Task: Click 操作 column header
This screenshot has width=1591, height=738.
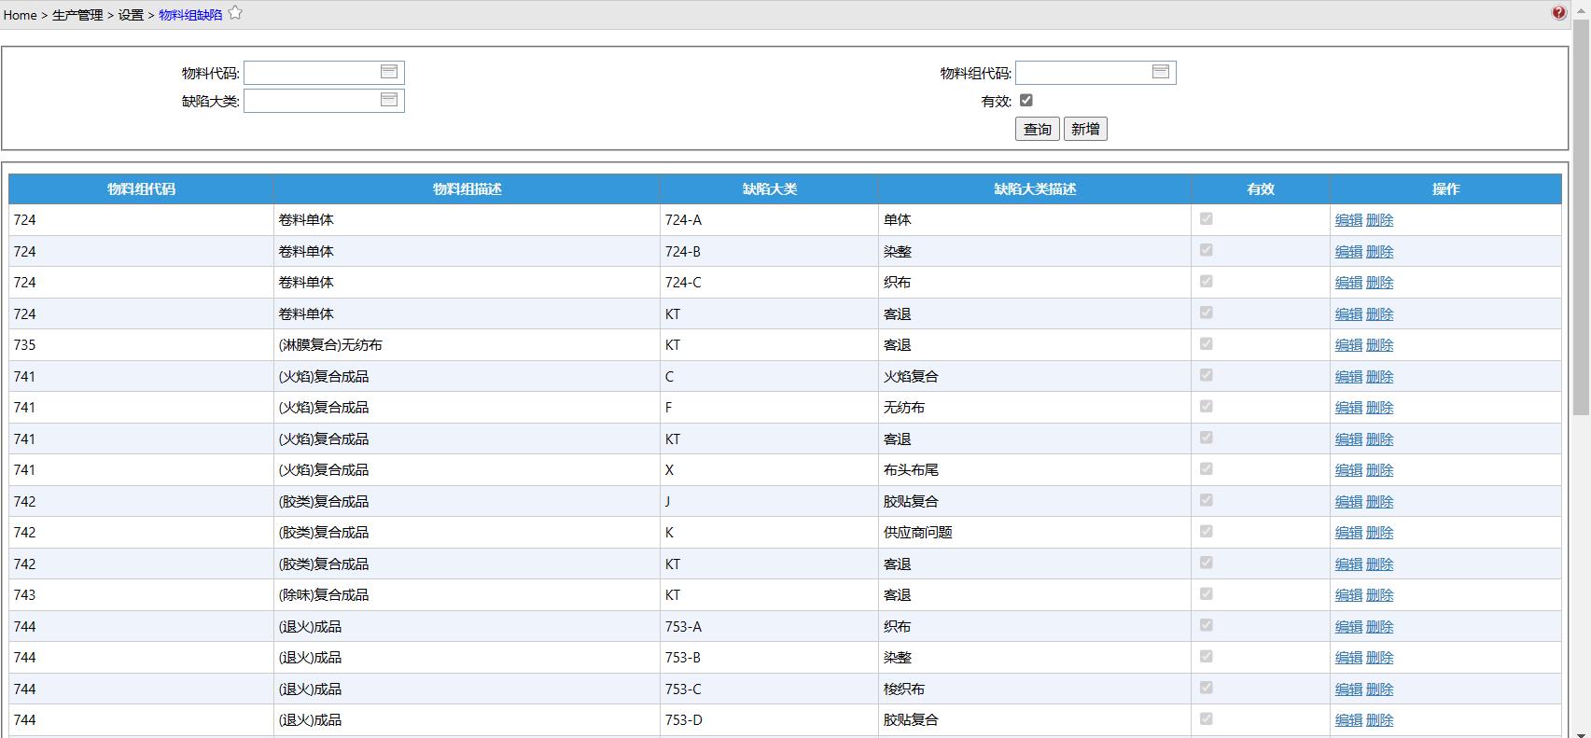Action: 1445,189
